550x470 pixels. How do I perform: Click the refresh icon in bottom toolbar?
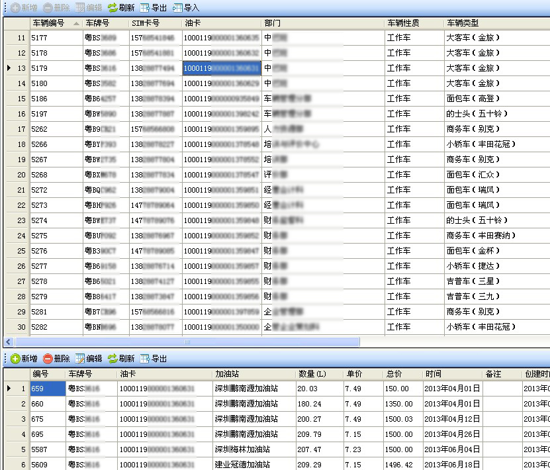(113, 359)
